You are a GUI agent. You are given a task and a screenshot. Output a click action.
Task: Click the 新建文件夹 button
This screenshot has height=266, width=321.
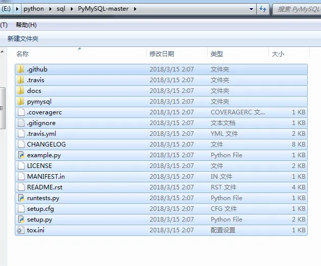(23, 38)
